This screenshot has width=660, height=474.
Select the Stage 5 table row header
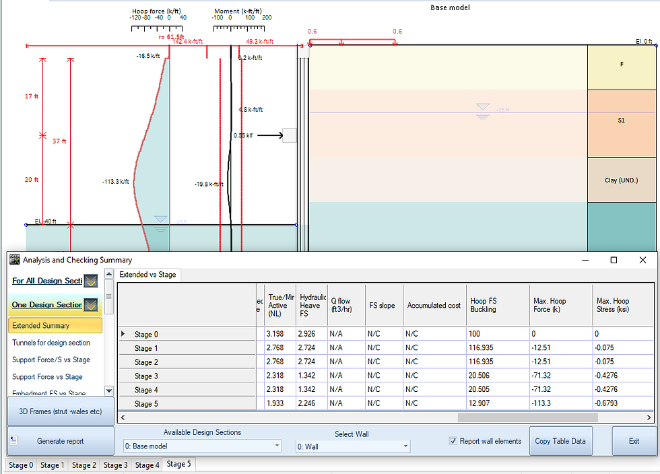(x=187, y=404)
